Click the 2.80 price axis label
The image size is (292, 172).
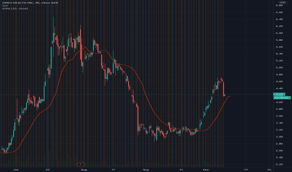coord(279,144)
